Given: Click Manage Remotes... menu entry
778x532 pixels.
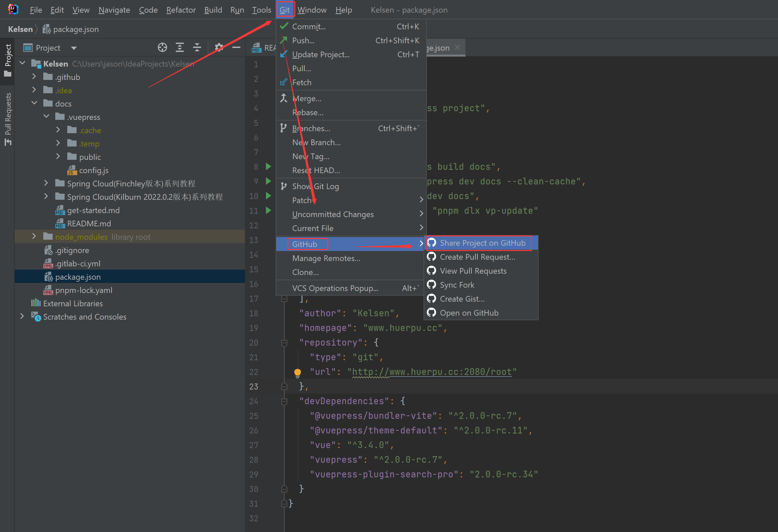Looking at the screenshot, I should point(326,258).
